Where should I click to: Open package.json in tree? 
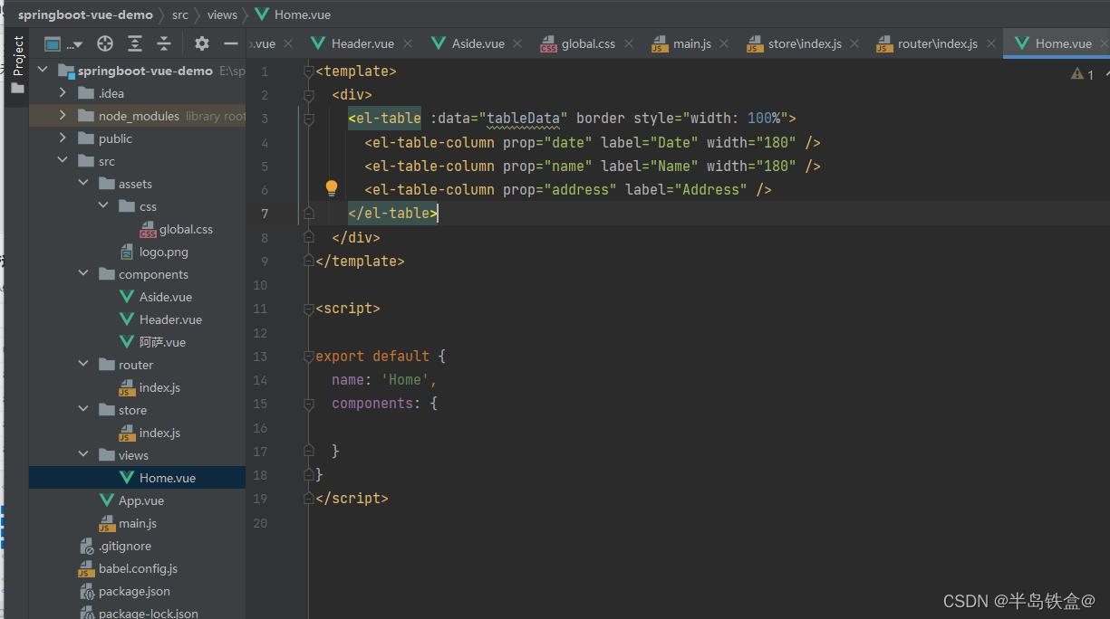pos(134,591)
